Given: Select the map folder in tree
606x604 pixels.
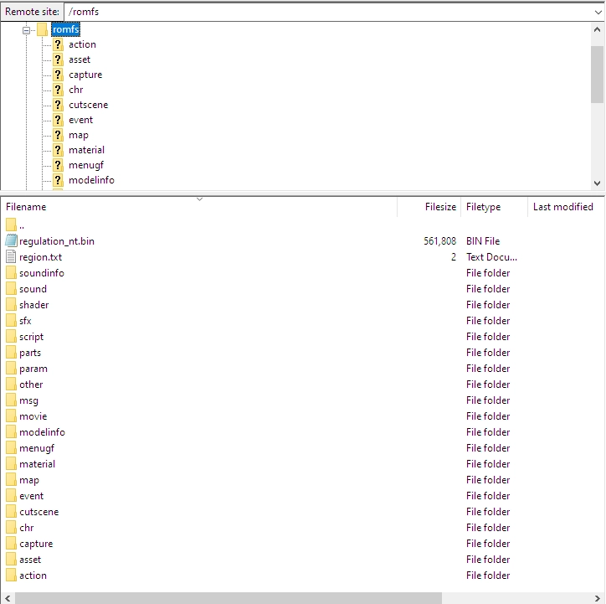Looking at the screenshot, I should point(79,136).
